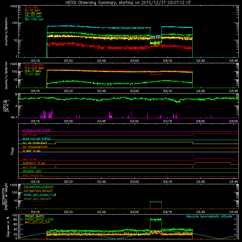The height and width of the screenshot is (242, 242).
Task: Select the 12-25 keV legend label
Action: [x=33, y=13]
